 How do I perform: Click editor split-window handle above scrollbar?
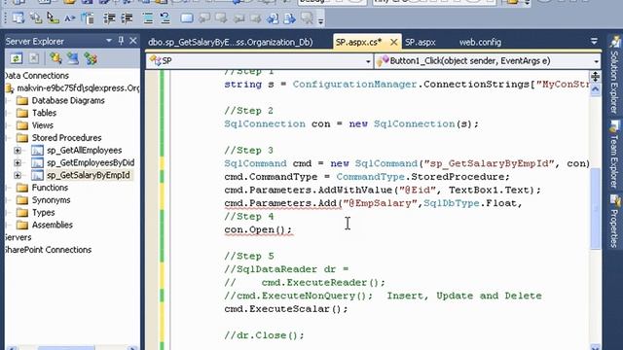point(595,76)
